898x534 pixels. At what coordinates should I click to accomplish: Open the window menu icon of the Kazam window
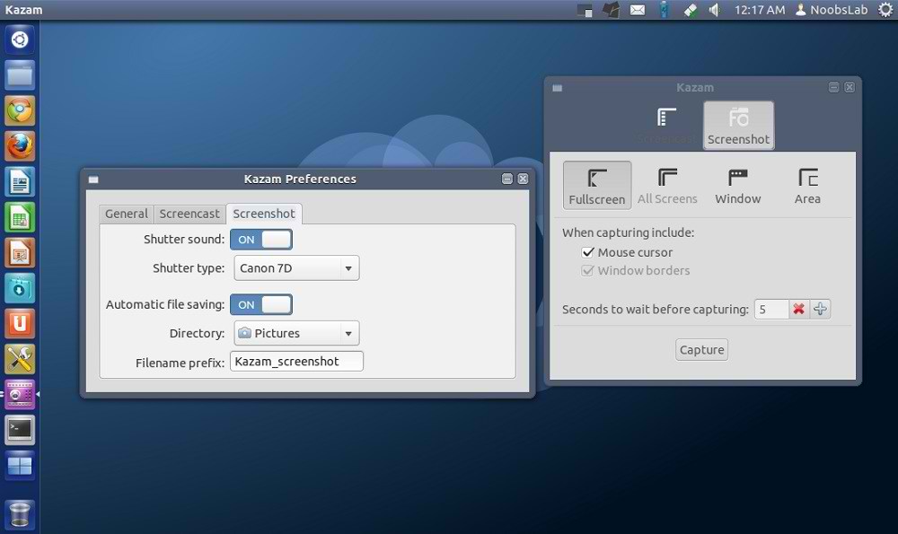[558, 88]
